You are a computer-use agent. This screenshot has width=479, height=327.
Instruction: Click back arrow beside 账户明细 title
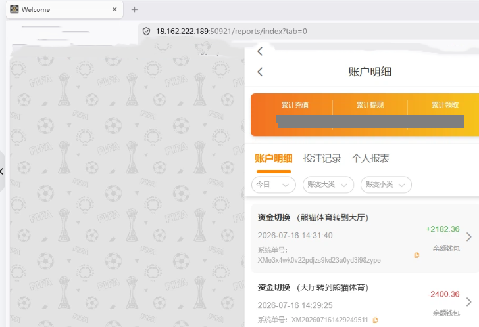tap(260, 72)
